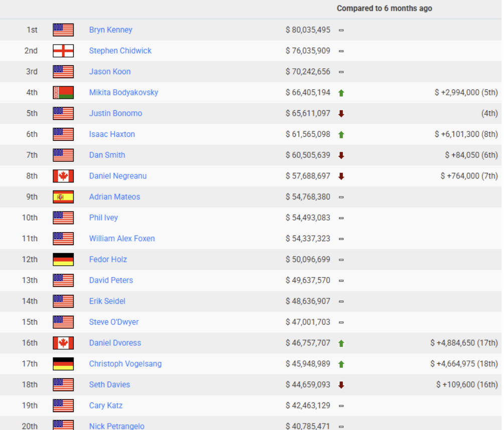The image size is (504, 430).
Task: Click the German flag next to Fedor Holz
Action: point(63,260)
